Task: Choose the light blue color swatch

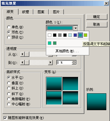Action: [x=70, y=35]
